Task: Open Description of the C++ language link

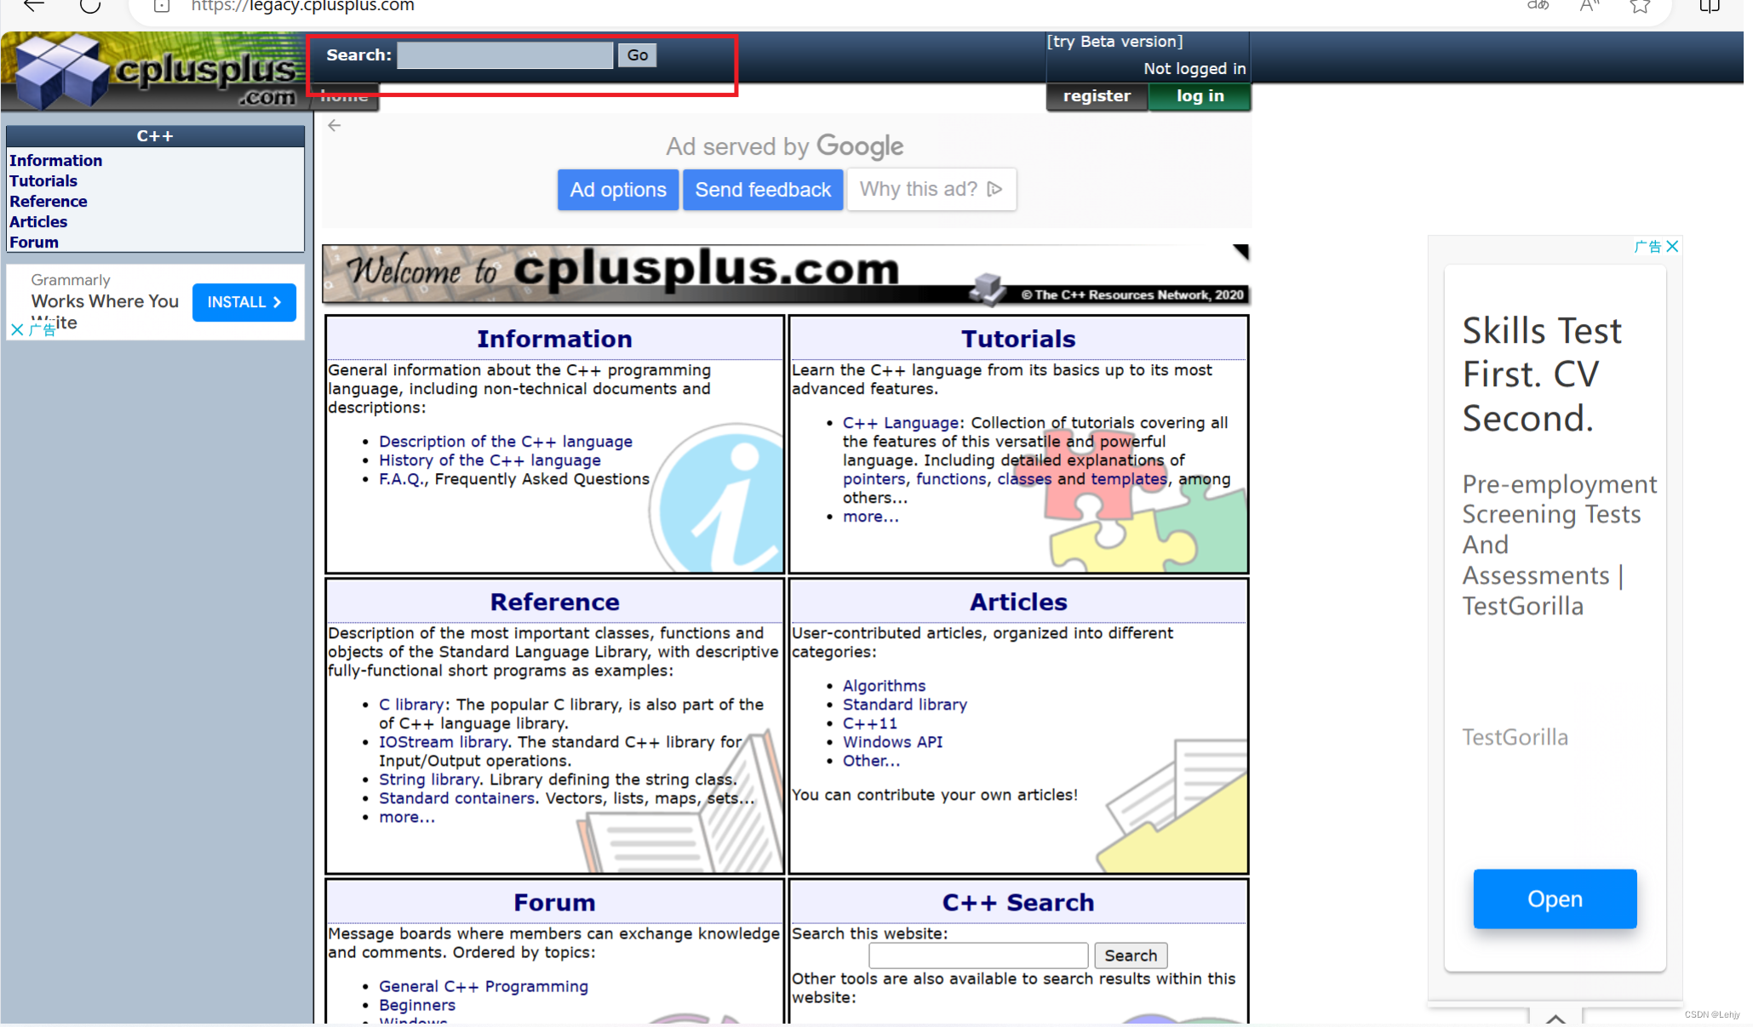Action: (x=506, y=442)
